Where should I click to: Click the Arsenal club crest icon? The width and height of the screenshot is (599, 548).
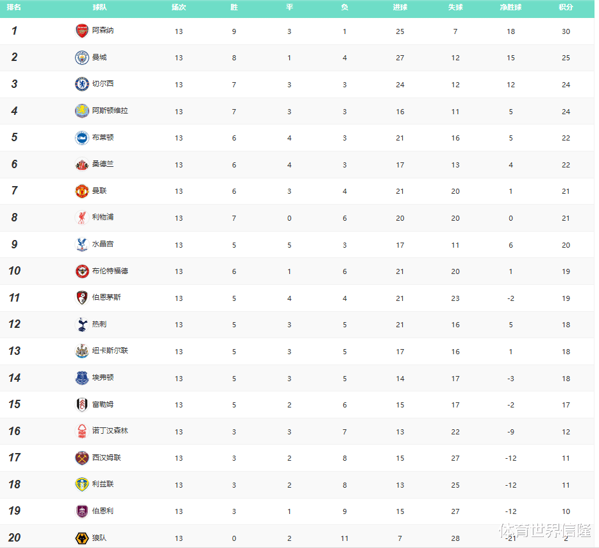(x=81, y=31)
